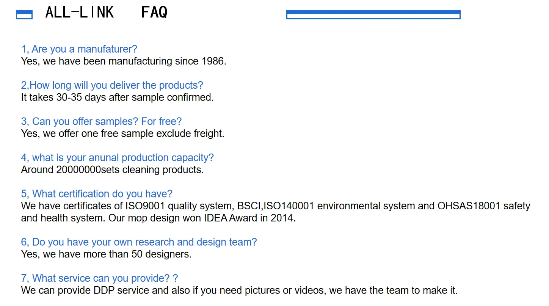The image size is (549, 306).
Task: Select question 'Can you offer samples? For free?'
Action: click(101, 121)
